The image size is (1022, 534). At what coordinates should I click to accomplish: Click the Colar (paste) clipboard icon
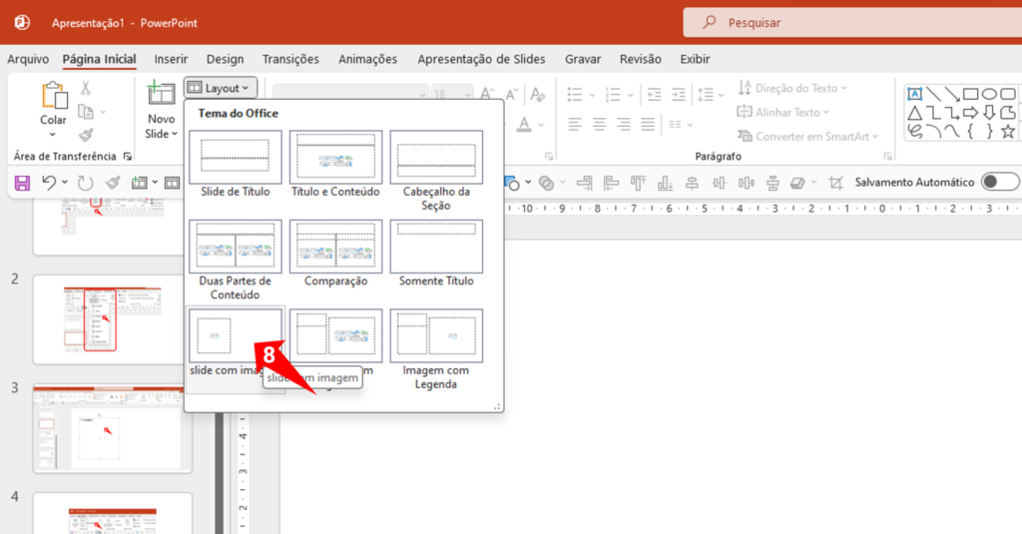[x=53, y=96]
